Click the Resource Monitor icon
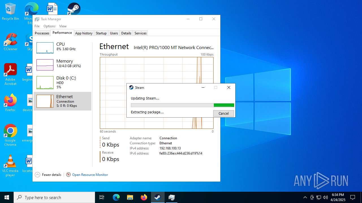The image size is (362, 203). 68,175
